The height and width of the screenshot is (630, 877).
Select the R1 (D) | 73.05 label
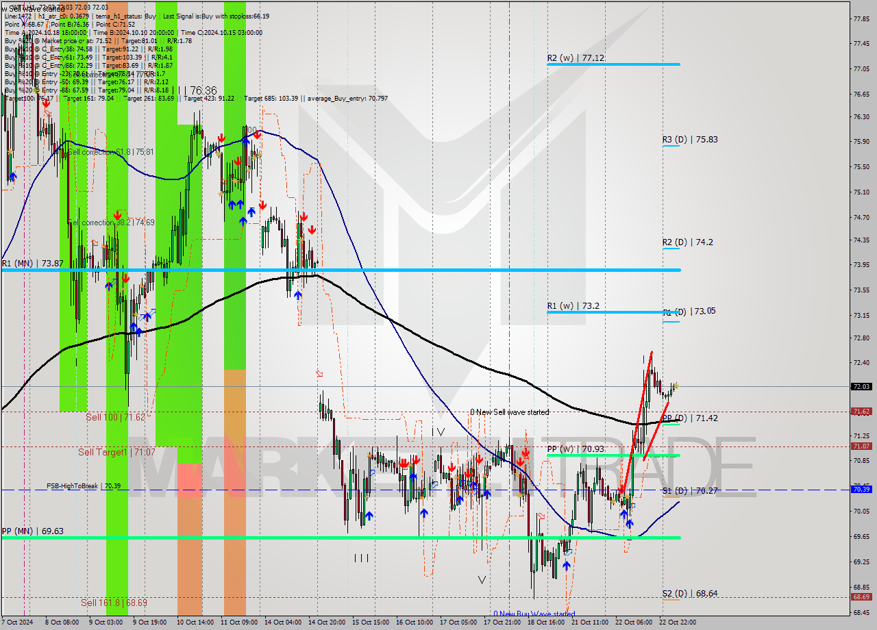pyautogui.click(x=689, y=311)
